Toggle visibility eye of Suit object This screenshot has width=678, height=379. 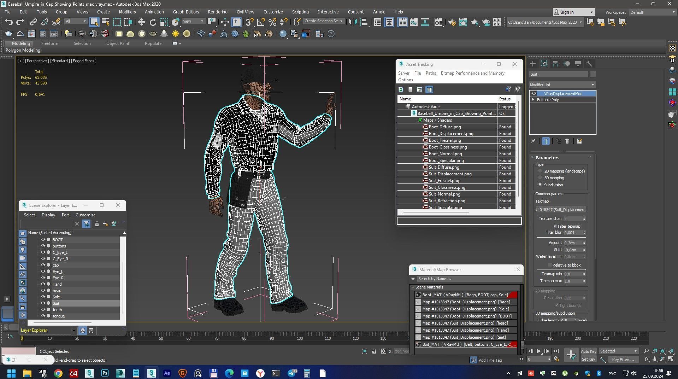pos(43,303)
